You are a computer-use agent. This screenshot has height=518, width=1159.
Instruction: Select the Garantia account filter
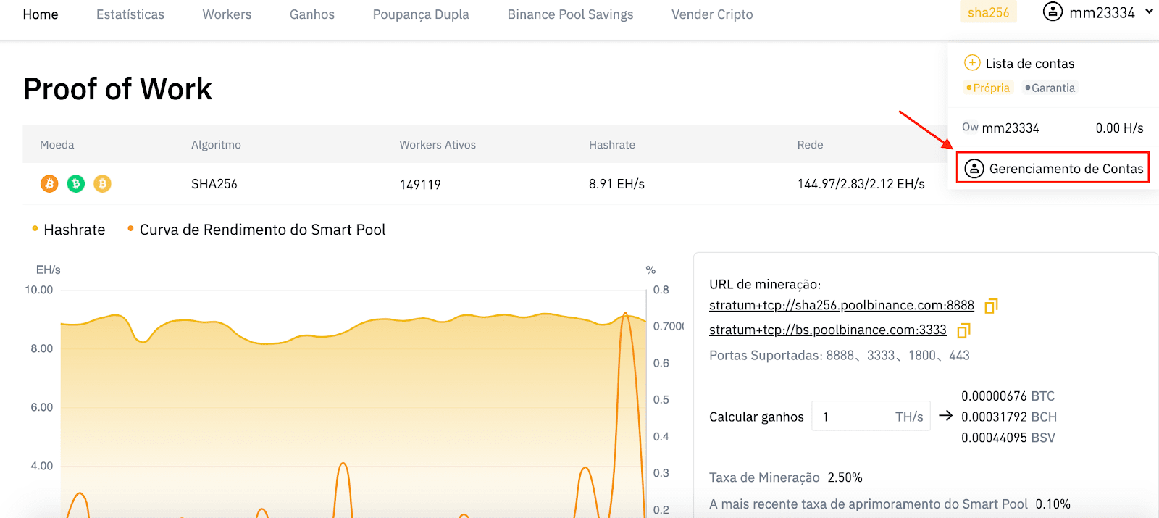[x=1050, y=88]
